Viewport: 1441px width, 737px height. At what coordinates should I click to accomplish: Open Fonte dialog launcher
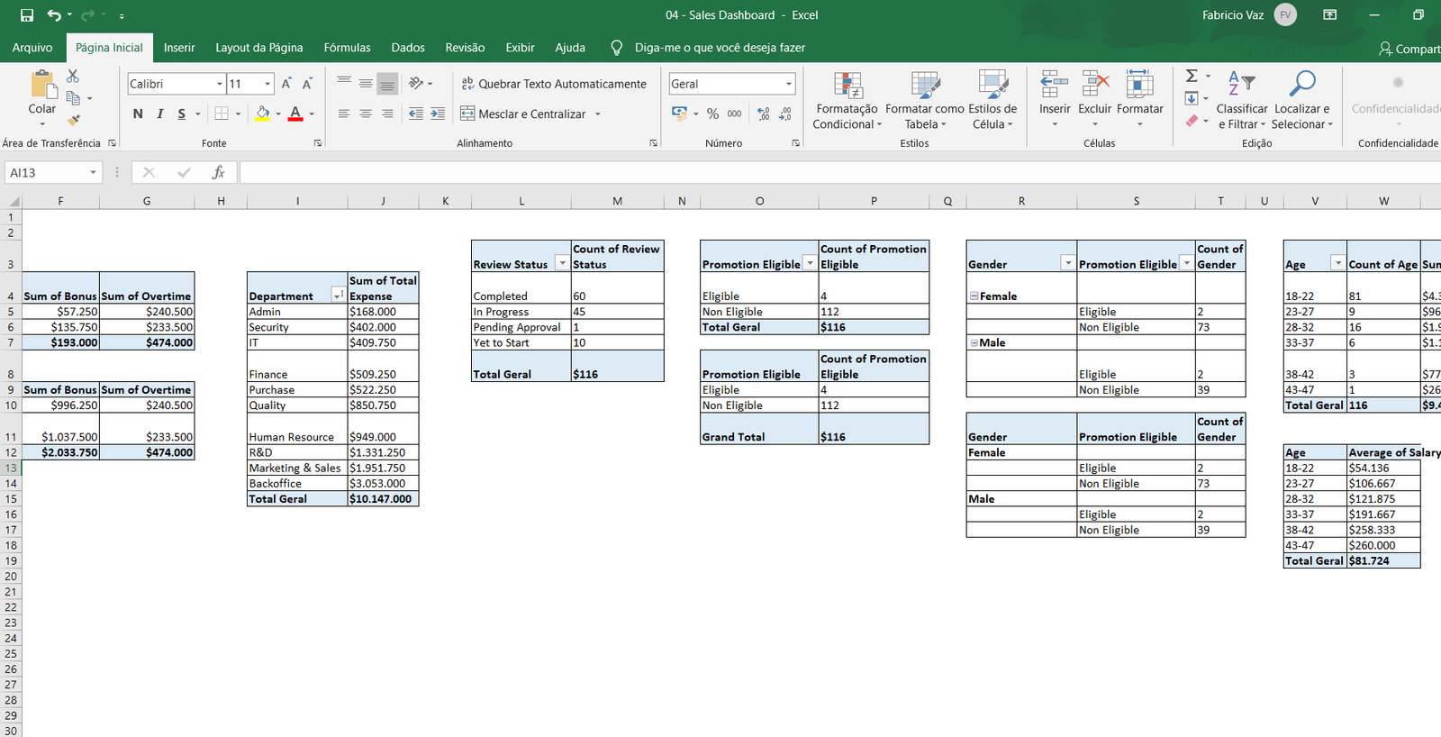point(318,143)
